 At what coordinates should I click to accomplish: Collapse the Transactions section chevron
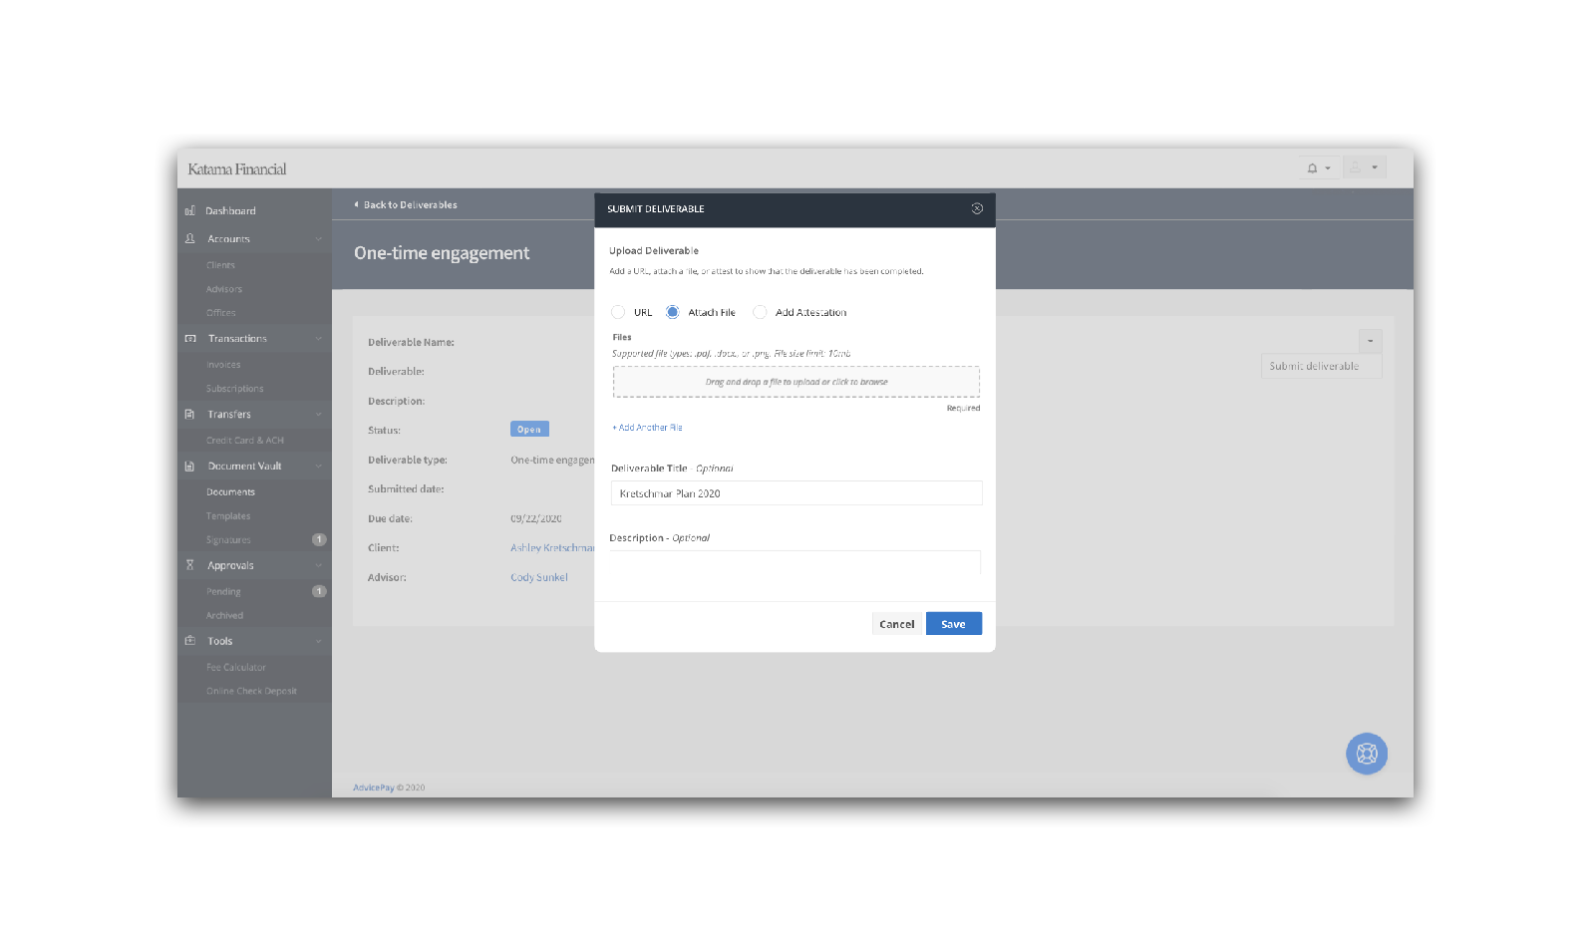click(319, 339)
